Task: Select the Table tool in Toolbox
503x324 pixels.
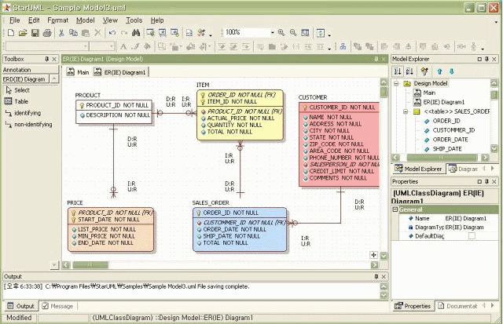Action: pos(21,101)
